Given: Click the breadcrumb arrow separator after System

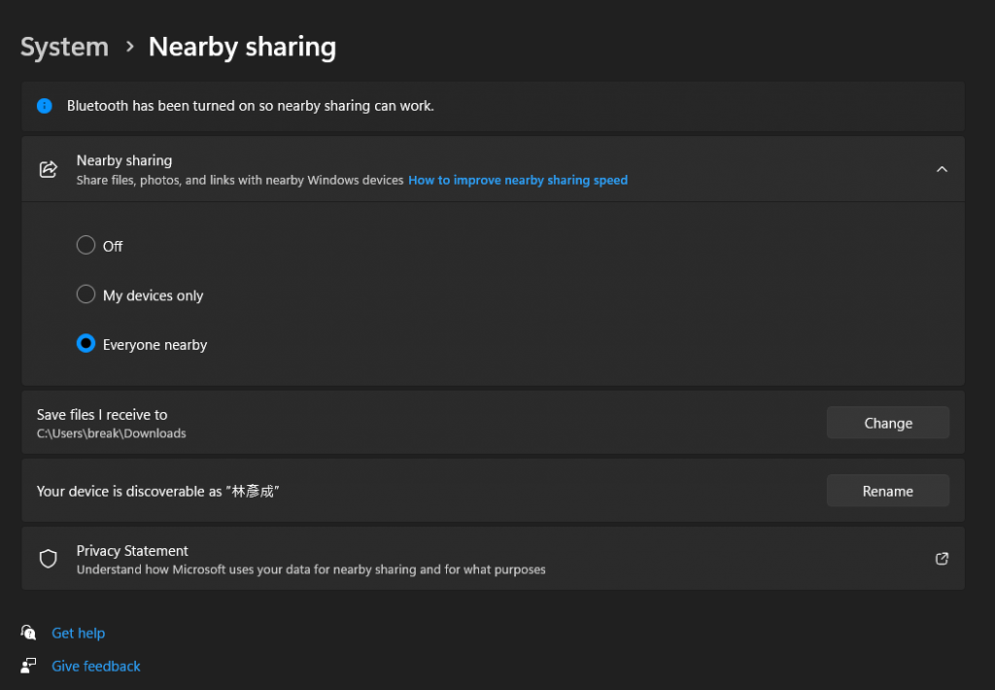Looking at the screenshot, I should click(x=129, y=47).
